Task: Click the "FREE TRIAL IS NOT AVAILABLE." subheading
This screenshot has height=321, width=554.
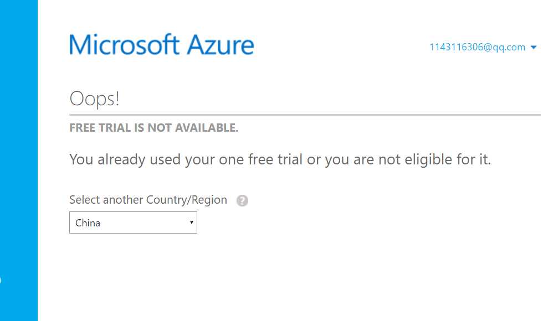Action: [153, 128]
